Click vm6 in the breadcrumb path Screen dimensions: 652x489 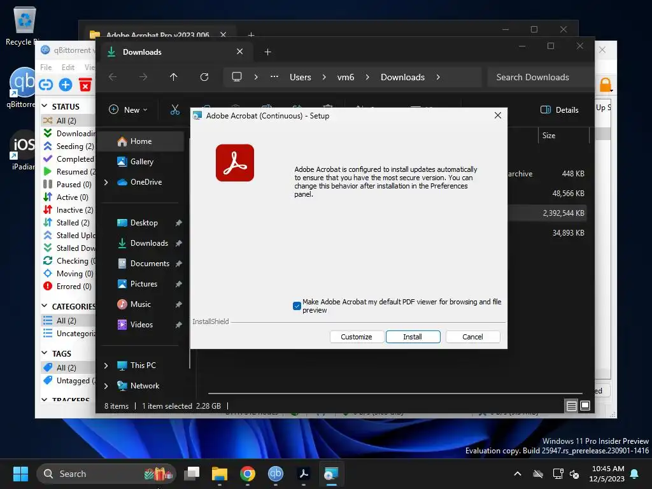point(346,77)
